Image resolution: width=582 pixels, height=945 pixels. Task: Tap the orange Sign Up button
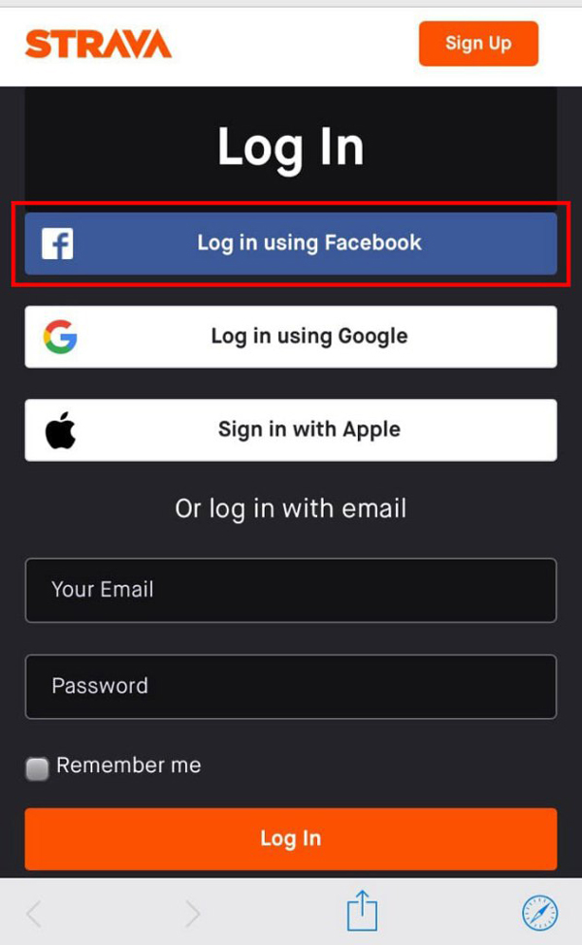coord(478,44)
